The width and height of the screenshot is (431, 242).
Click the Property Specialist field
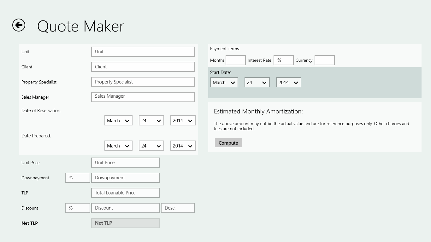point(143,82)
